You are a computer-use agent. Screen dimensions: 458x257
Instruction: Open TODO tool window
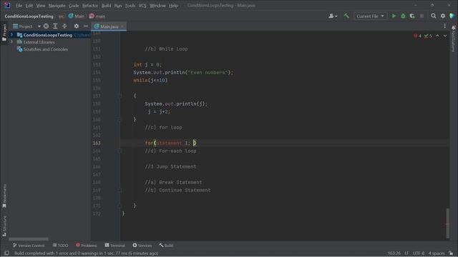coord(60,246)
